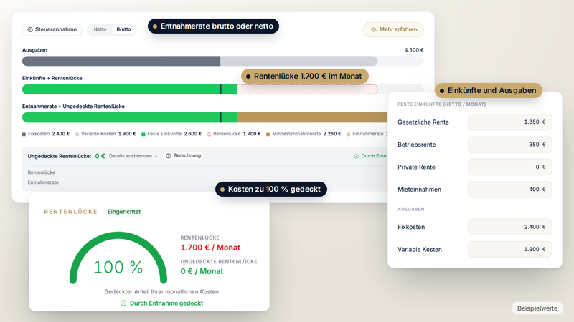Image resolution: width=574 pixels, height=322 pixels.
Task: Click the info icon next to Berechnung
Action: 169,155
